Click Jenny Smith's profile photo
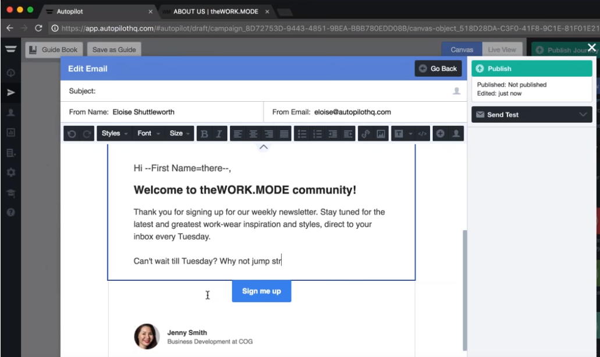Screen dimensions: 600x357 click(x=147, y=337)
